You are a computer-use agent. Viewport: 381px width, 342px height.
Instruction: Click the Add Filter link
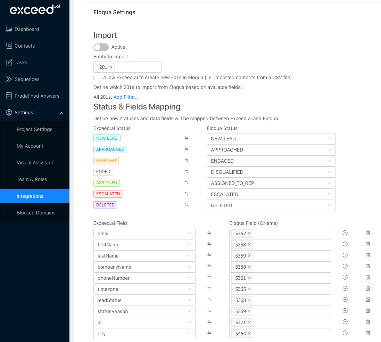pyautogui.click(x=126, y=97)
